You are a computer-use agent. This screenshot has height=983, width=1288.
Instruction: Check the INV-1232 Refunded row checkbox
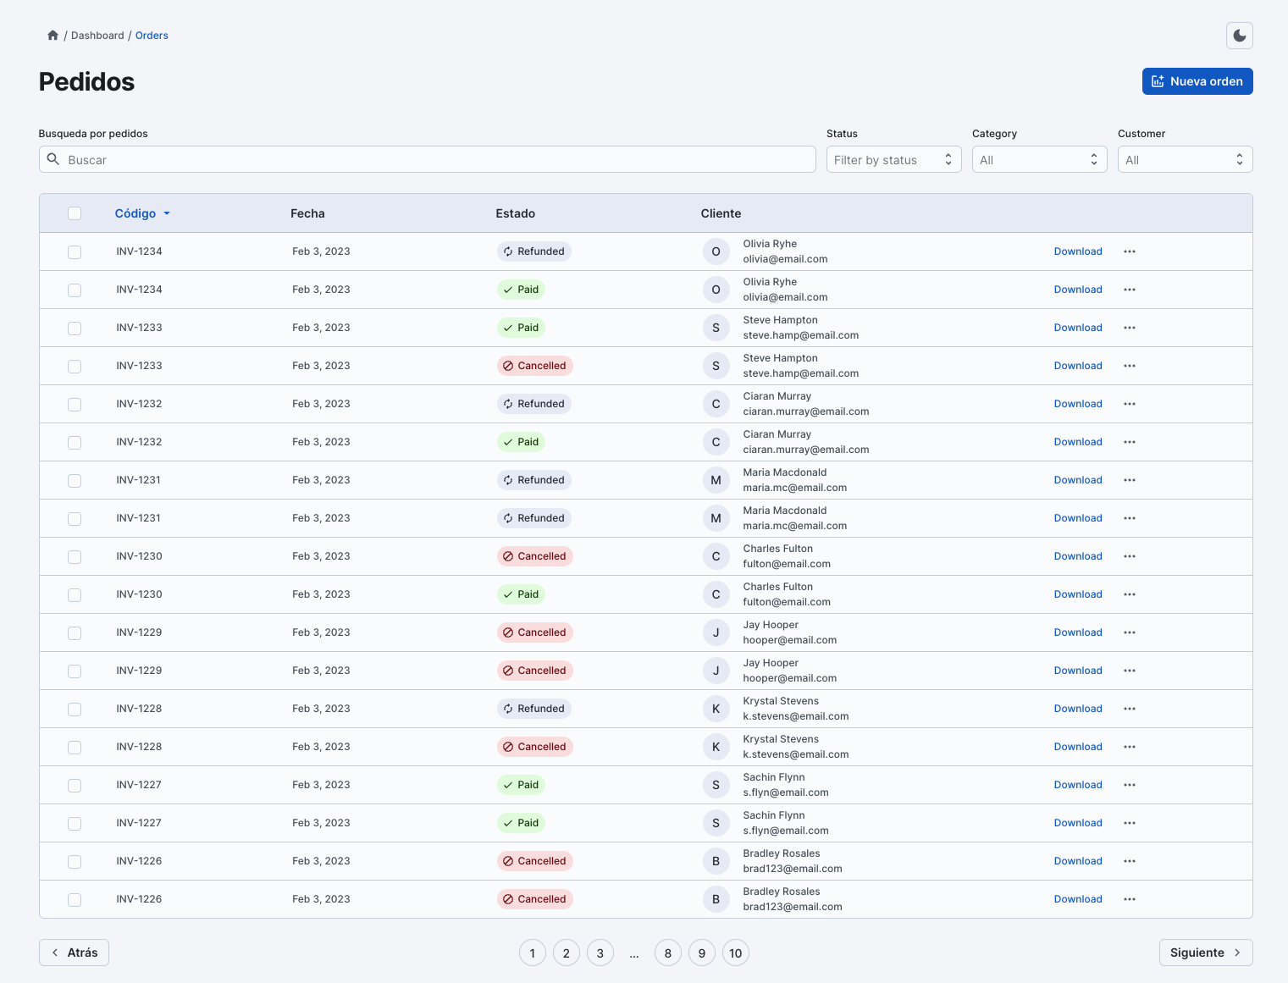pos(75,405)
